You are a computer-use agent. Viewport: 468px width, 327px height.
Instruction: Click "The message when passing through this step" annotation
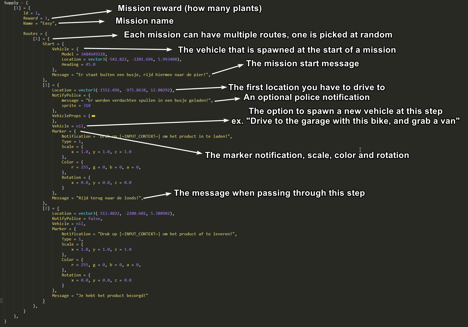coord(269,193)
